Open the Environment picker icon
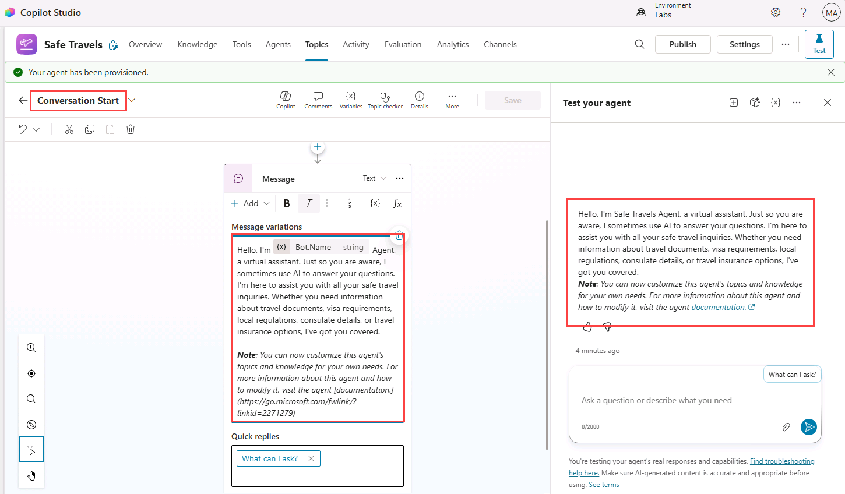The width and height of the screenshot is (845, 494). pos(641,12)
